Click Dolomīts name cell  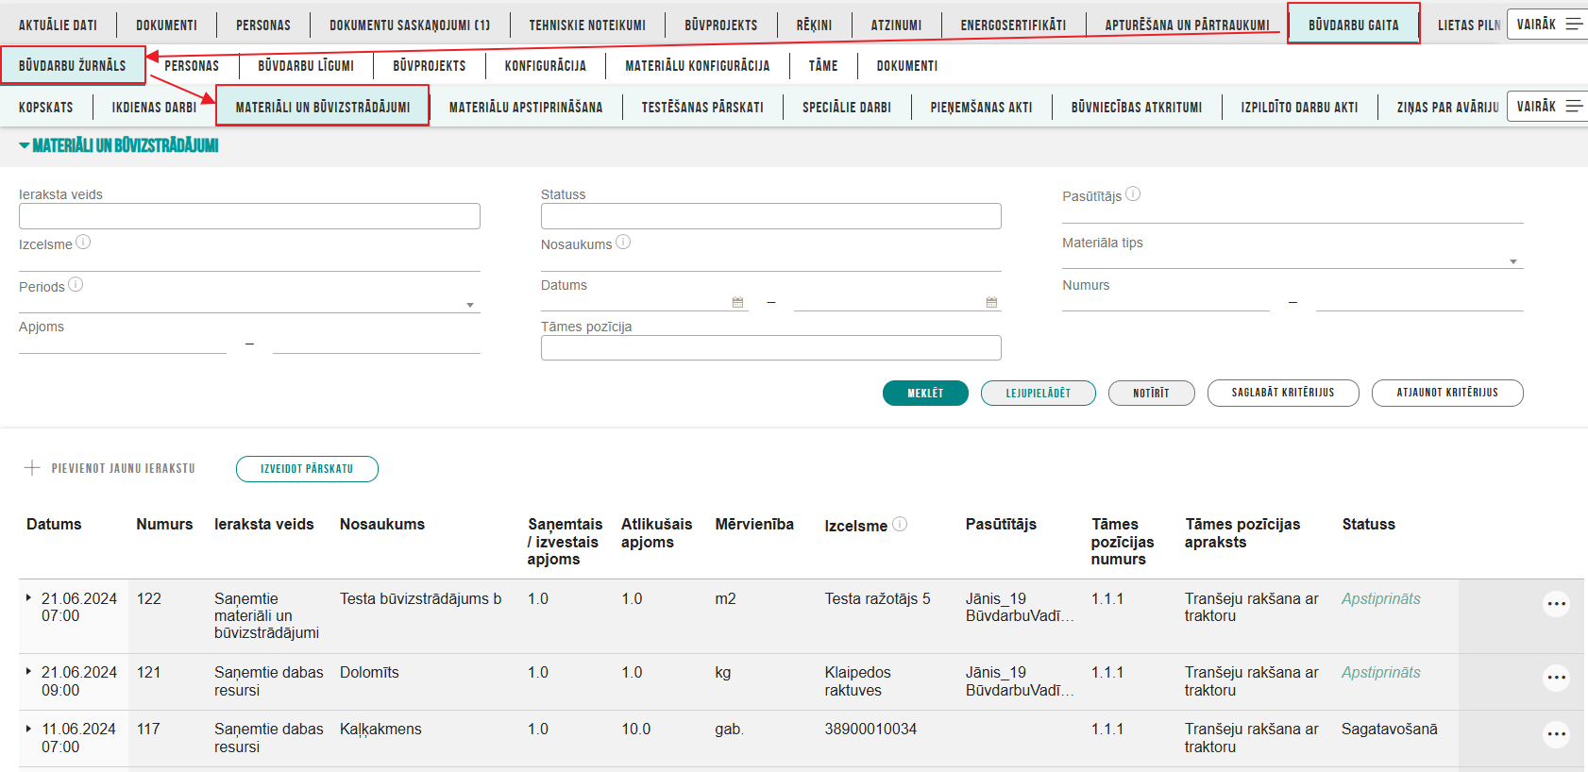point(369,672)
